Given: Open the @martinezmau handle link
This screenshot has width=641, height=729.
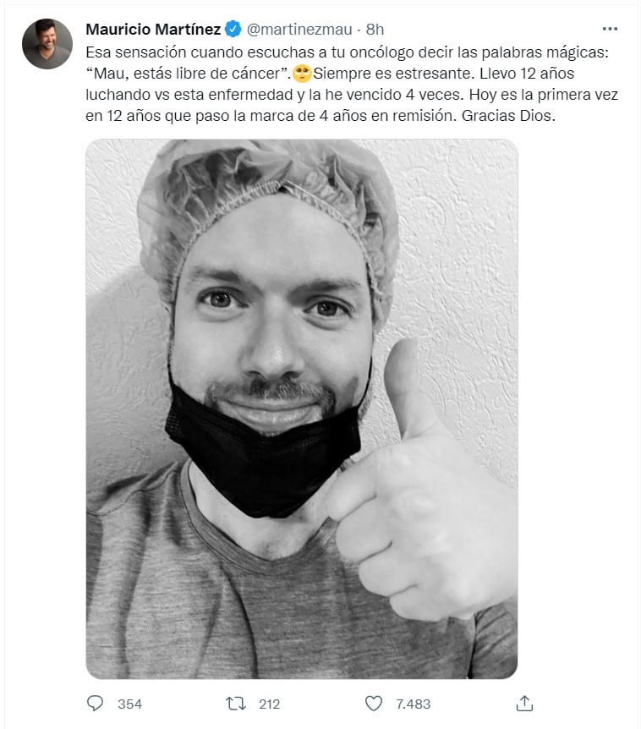Looking at the screenshot, I should tap(299, 30).
